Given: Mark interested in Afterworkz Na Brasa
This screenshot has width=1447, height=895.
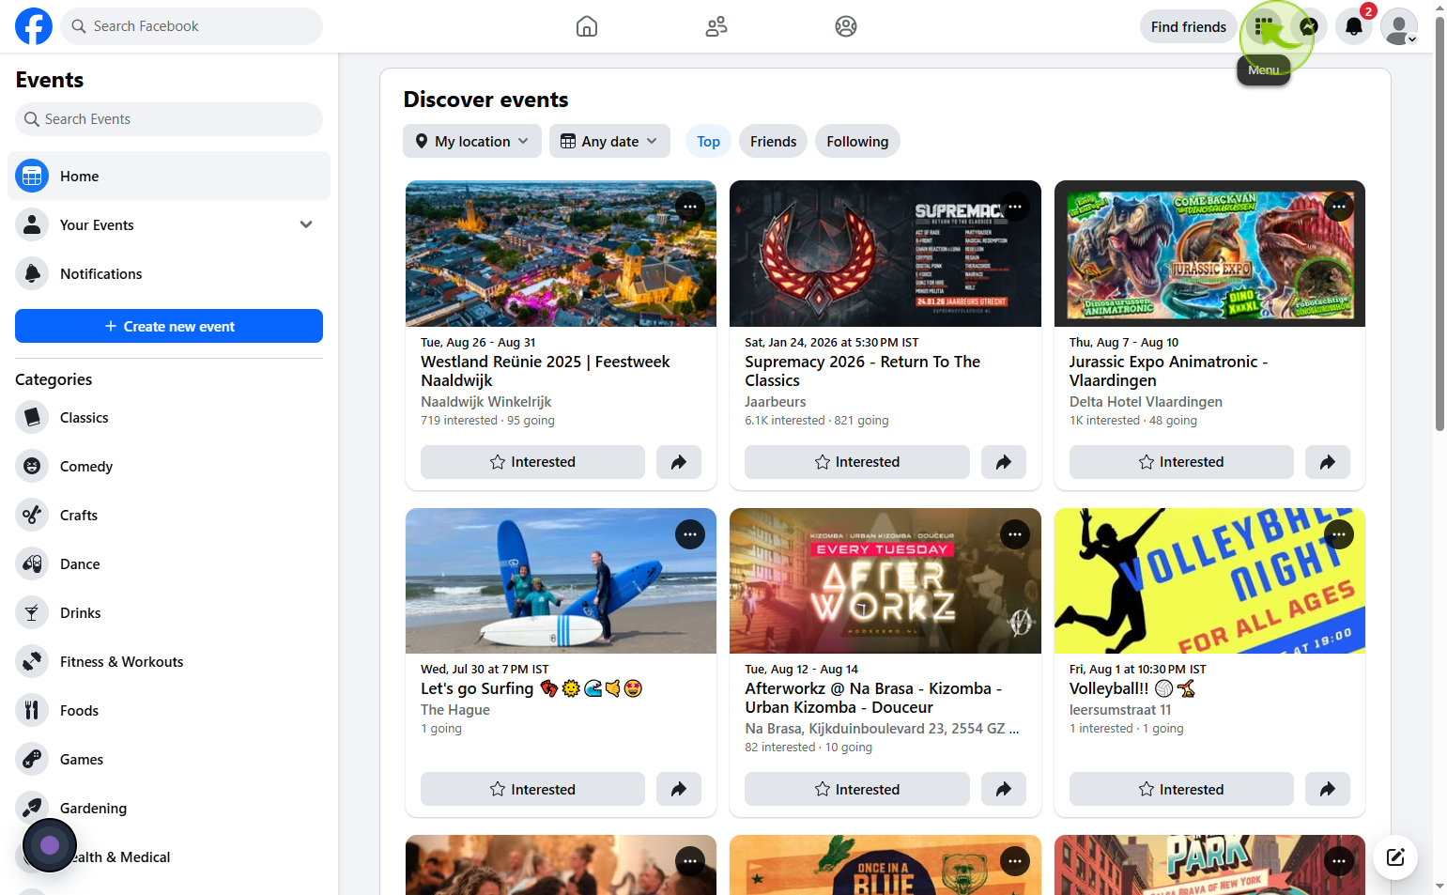Looking at the screenshot, I should (857, 789).
